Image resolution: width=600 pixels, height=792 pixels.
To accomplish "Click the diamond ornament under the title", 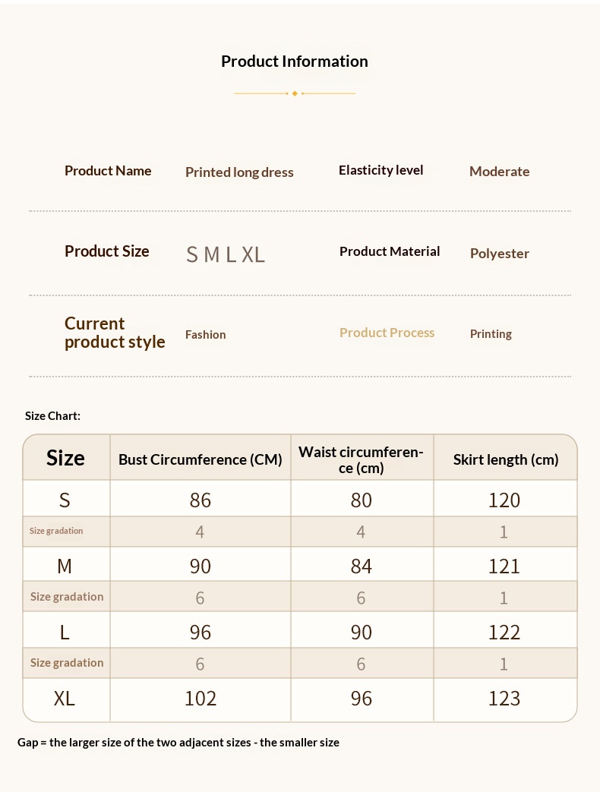I will tap(295, 93).
